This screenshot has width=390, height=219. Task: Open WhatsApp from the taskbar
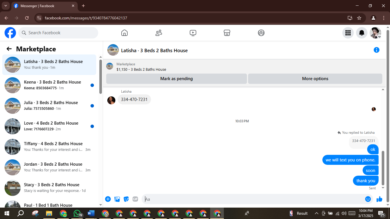click(x=77, y=213)
